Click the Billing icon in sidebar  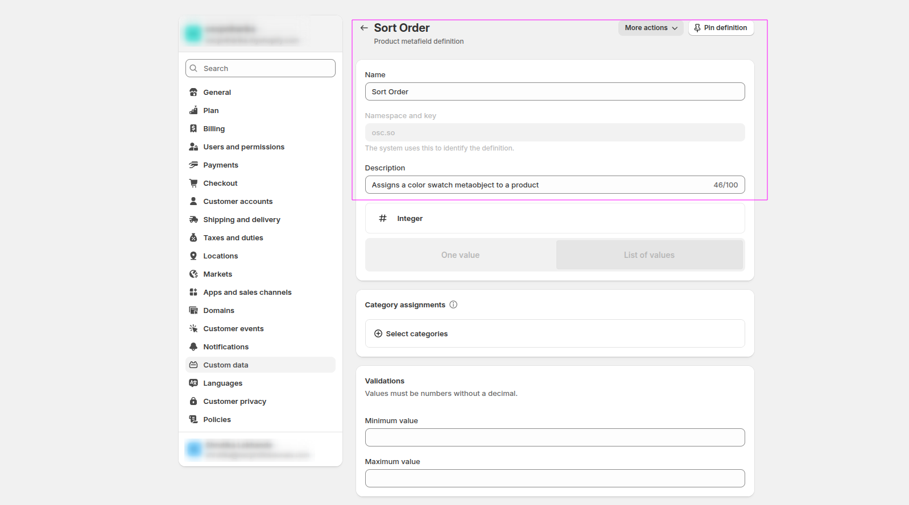pos(193,129)
